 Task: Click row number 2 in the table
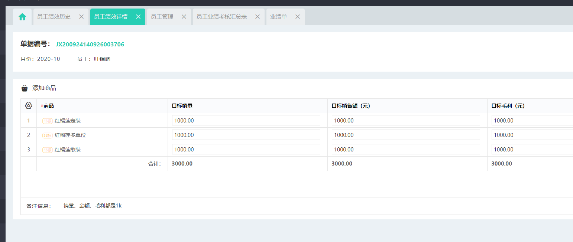point(29,135)
